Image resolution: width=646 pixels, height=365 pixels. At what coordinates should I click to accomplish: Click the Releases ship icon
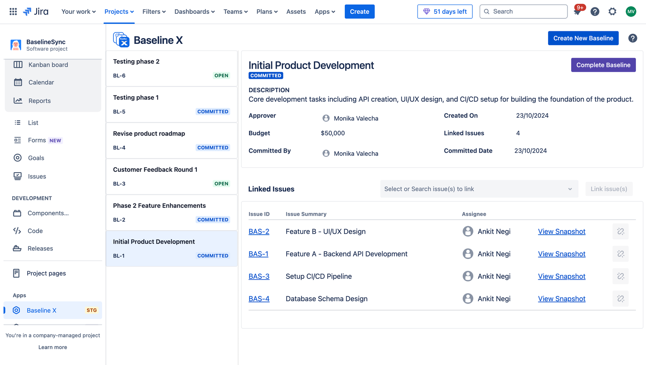click(17, 248)
